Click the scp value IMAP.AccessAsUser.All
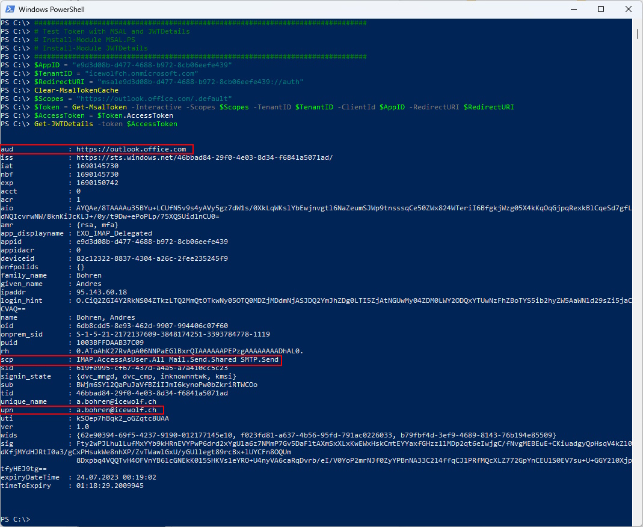The image size is (643, 527). (120, 359)
